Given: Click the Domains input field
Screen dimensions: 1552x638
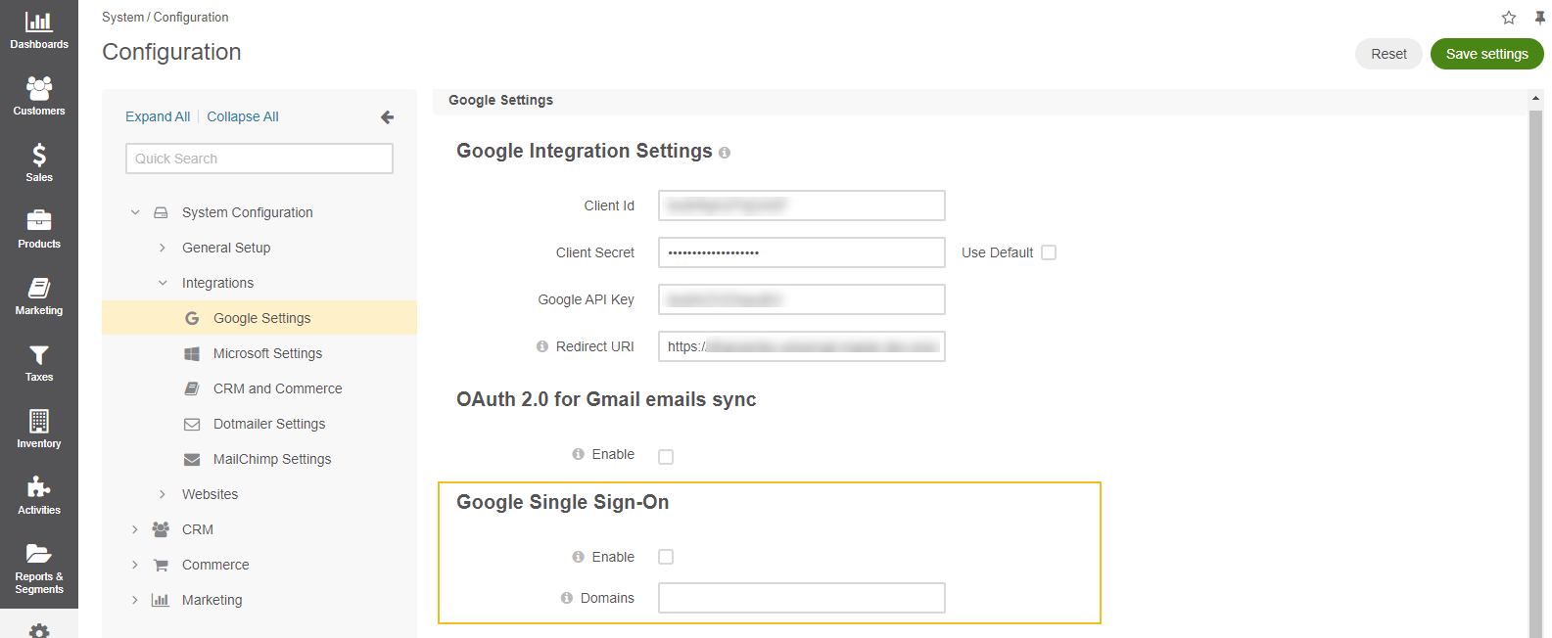Looking at the screenshot, I should (x=802, y=598).
